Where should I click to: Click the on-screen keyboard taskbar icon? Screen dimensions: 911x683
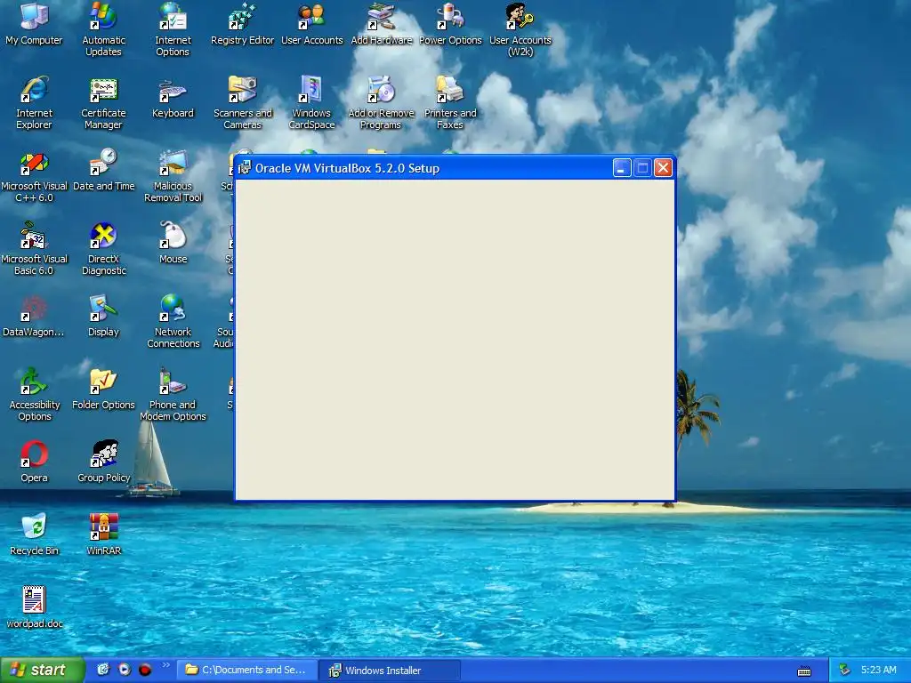point(804,672)
